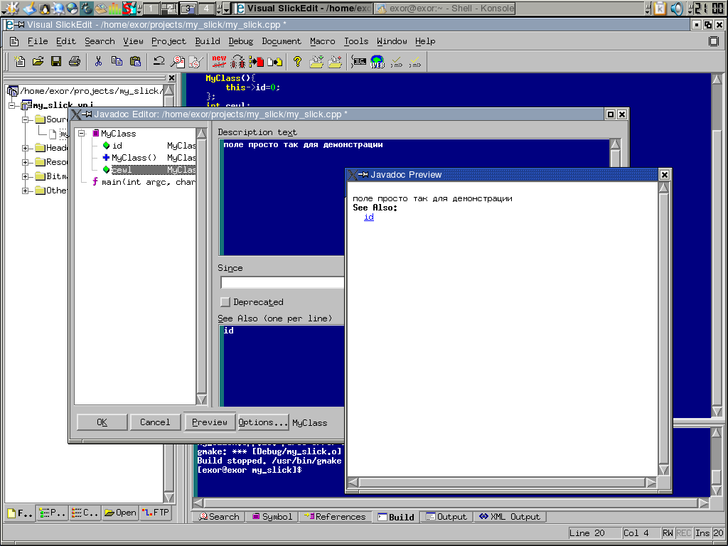
Task: Click Javadoc Preview horizontal scrollbar
Action: [x=501, y=483]
